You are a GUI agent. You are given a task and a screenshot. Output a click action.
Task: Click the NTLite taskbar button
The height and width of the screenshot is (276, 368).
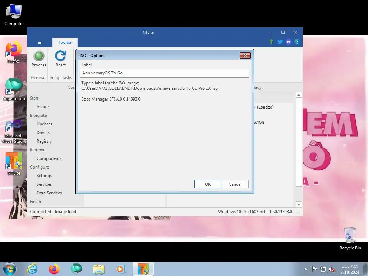click(143, 269)
